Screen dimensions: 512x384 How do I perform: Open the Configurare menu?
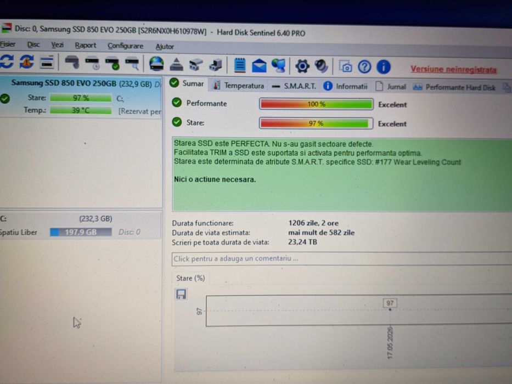pyautogui.click(x=125, y=46)
